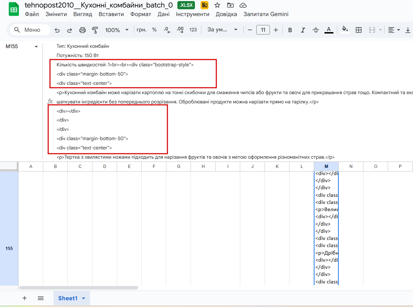
Task: Open the Вигляд menu
Action: 83,14
